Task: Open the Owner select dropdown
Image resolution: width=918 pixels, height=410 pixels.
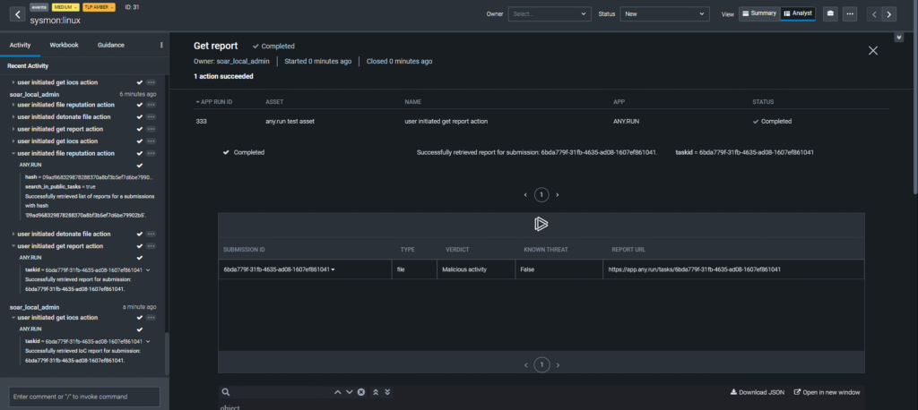Action: click(x=549, y=14)
